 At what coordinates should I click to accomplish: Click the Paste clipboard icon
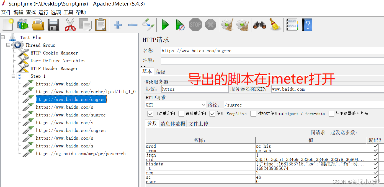pyautogui.click(x=101, y=25)
